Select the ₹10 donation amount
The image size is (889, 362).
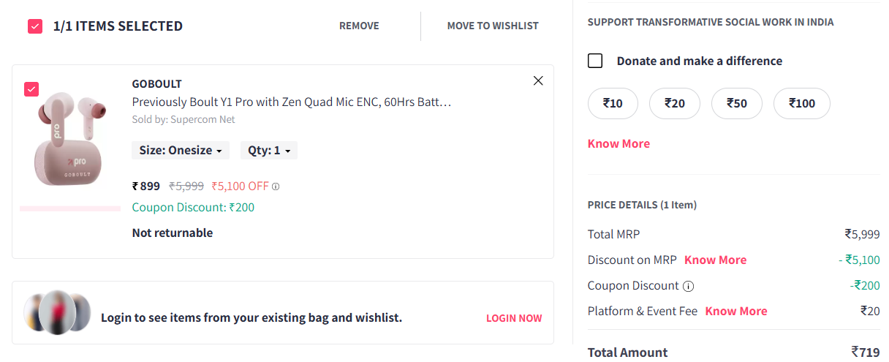coord(613,104)
